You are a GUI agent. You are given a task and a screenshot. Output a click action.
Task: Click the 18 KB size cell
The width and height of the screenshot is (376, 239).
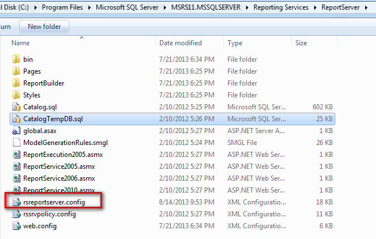(x=324, y=202)
